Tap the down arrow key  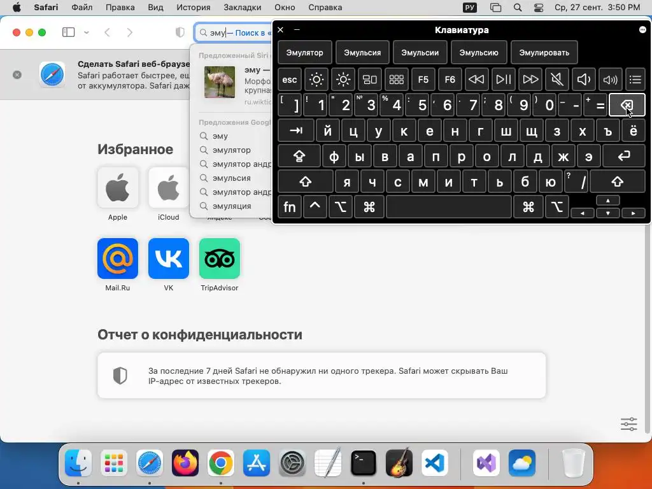tap(608, 213)
